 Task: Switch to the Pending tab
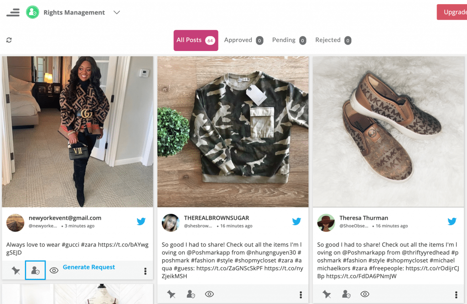[x=289, y=40]
